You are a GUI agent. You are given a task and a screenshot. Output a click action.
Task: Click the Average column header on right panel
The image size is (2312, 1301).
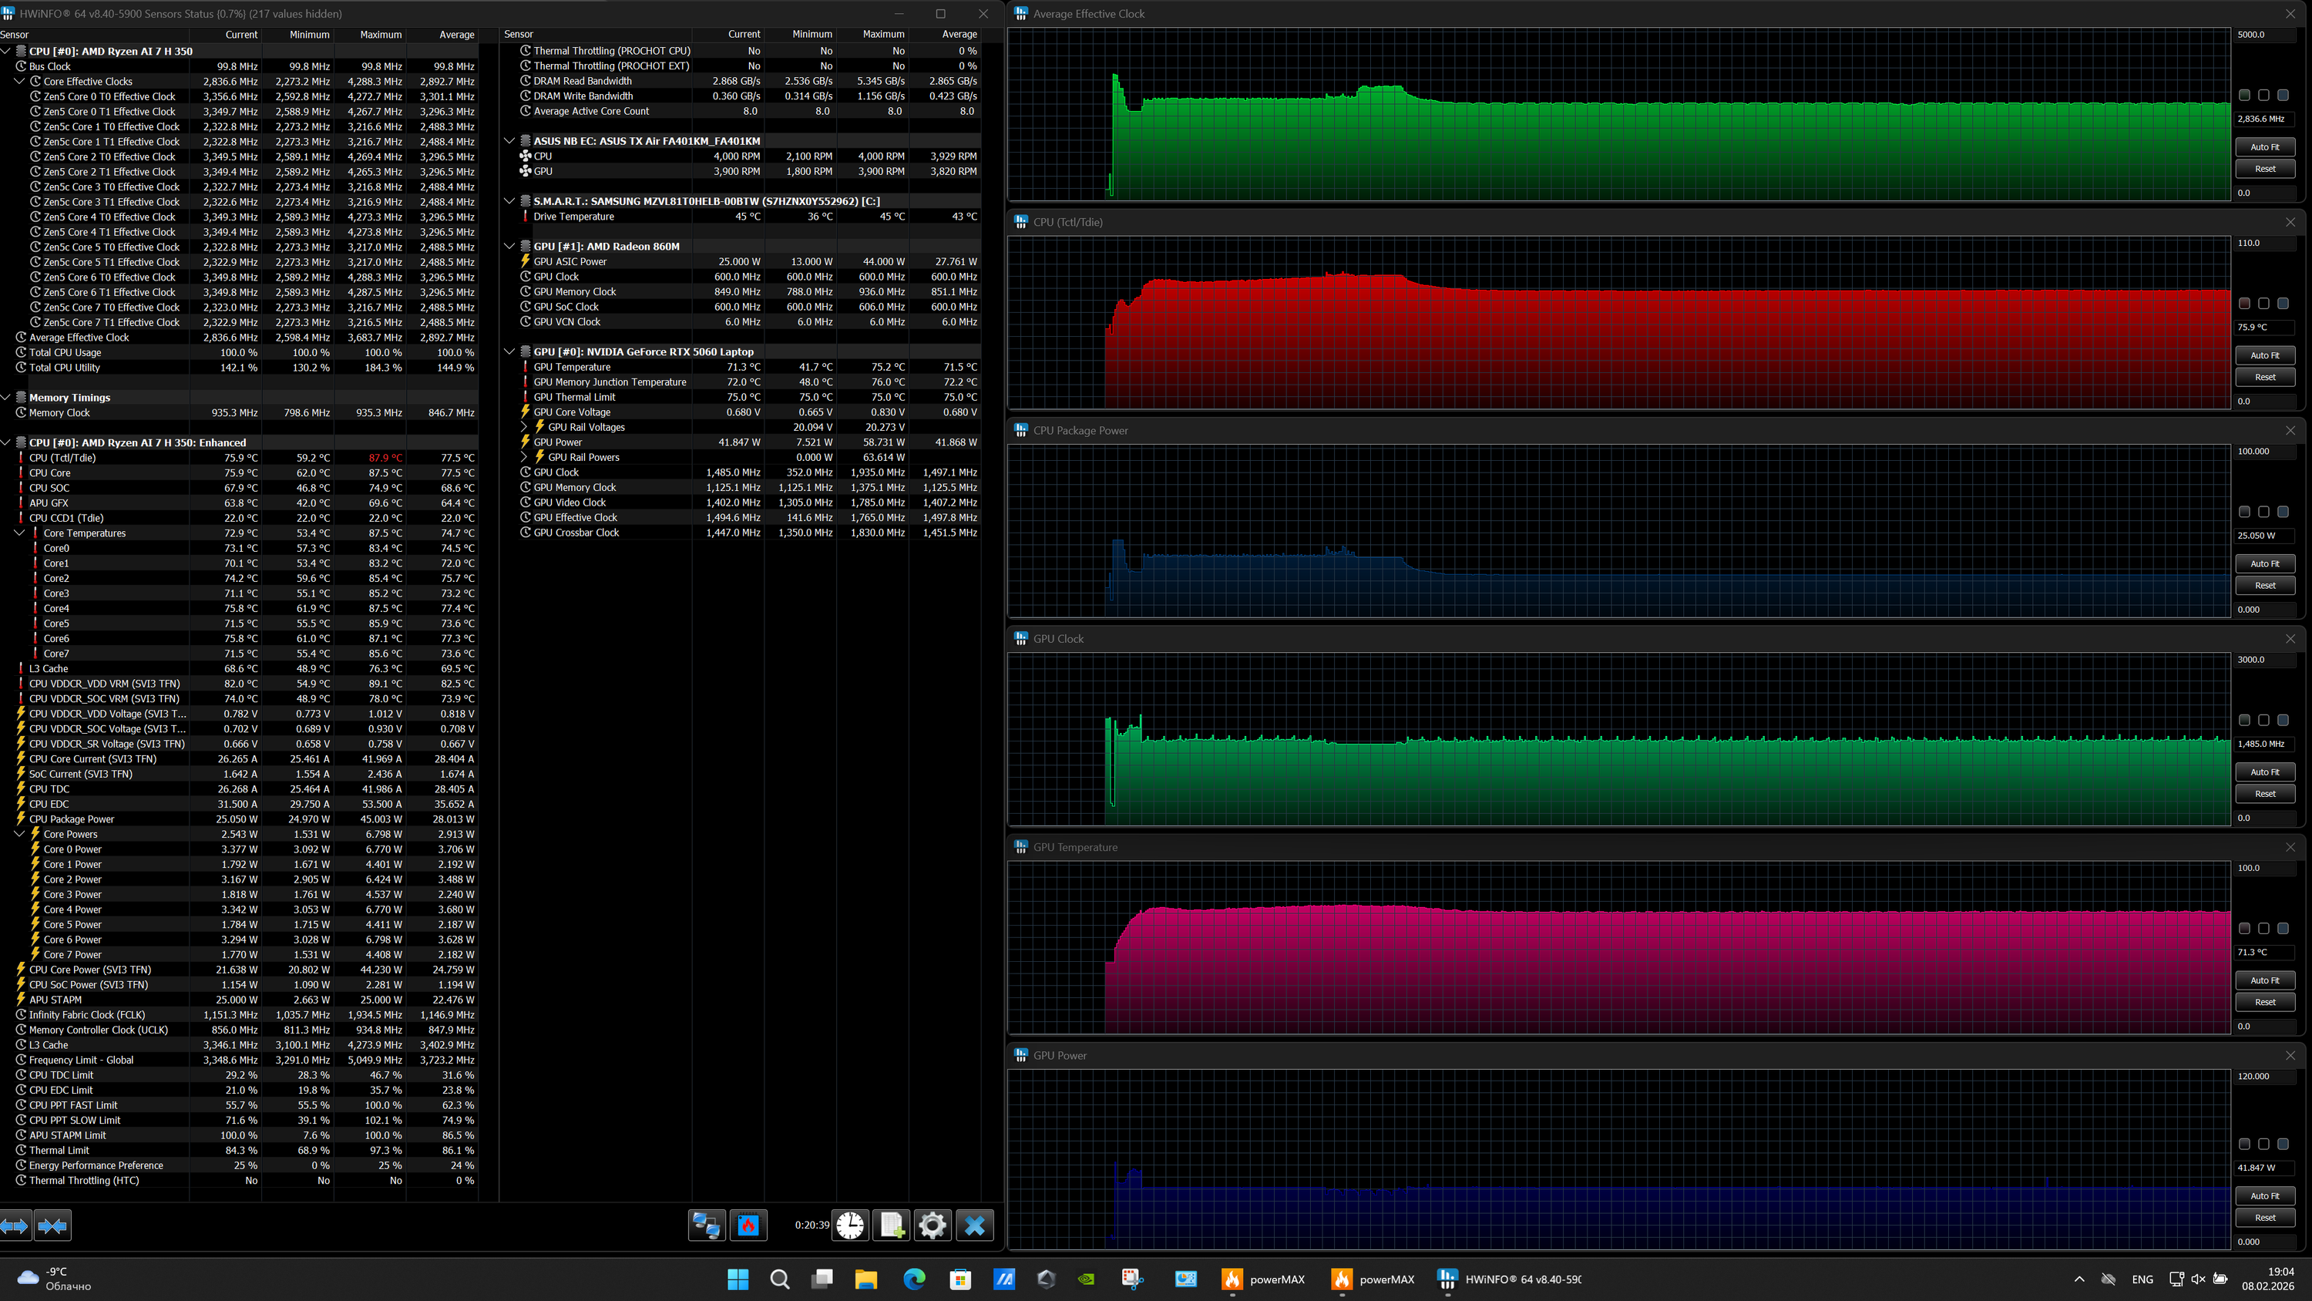tap(959, 34)
